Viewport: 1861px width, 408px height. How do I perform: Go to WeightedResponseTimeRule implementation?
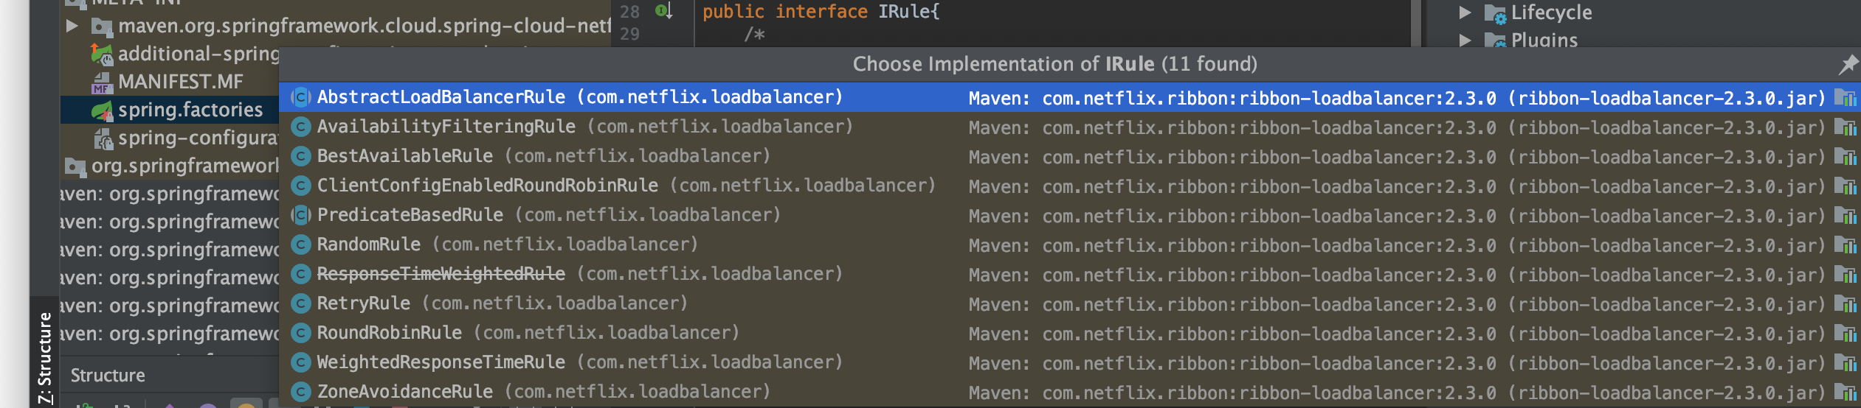tap(441, 362)
